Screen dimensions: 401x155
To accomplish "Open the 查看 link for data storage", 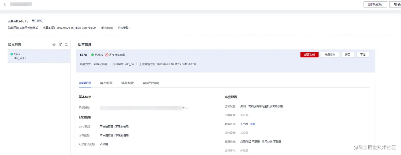I will (x=253, y=124).
